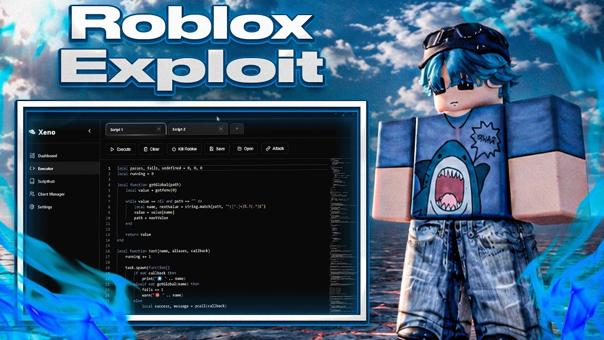Collapse the Xeno sidebar with the chevron
This screenshot has width=604, height=340.
coord(90,131)
